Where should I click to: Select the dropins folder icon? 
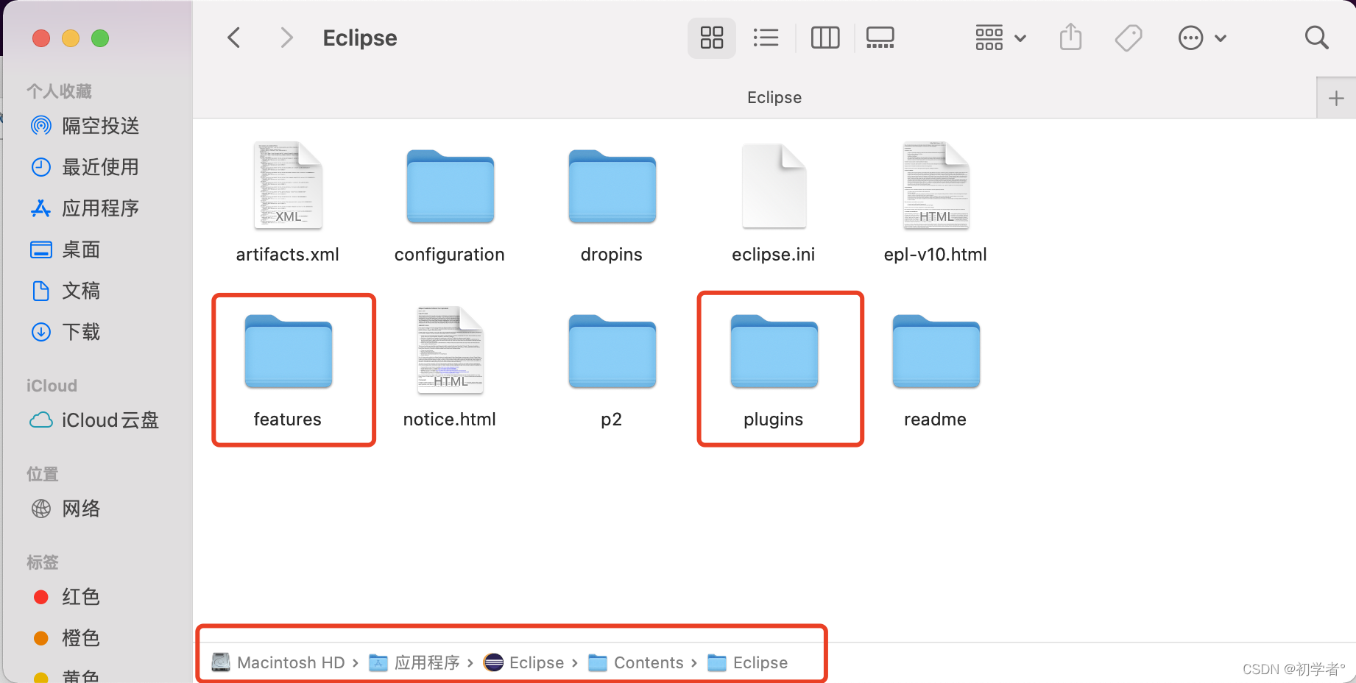612,187
